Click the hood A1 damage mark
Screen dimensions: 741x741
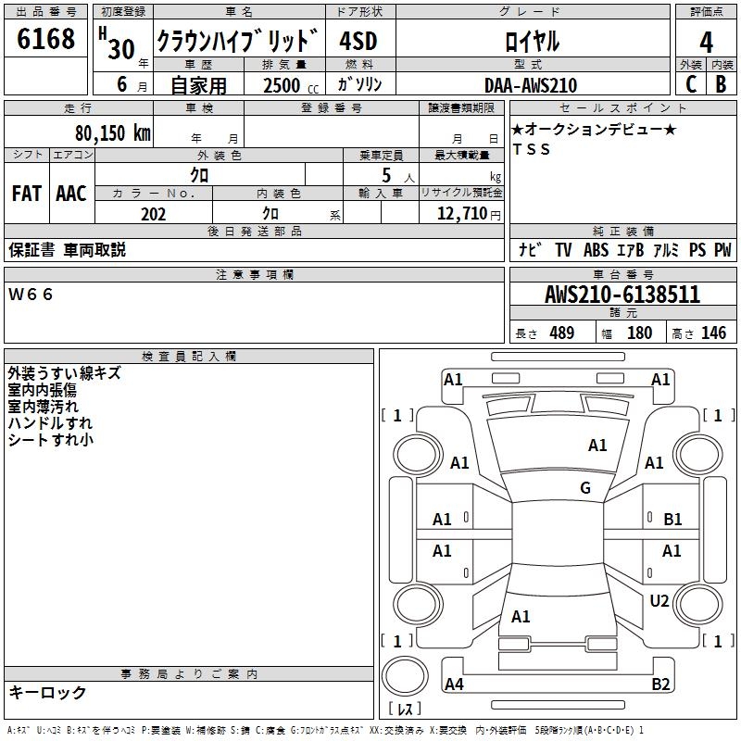click(x=597, y=446)
